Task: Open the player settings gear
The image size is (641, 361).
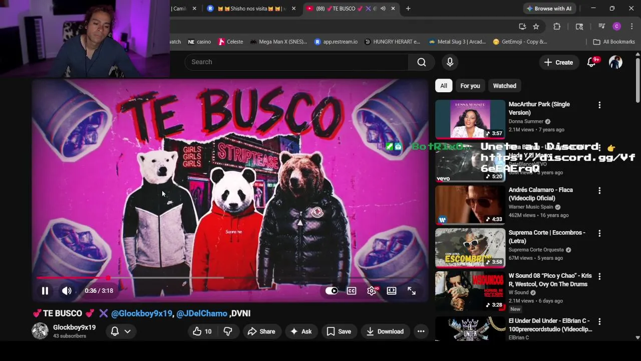Action: pyautogui.click(x=372, y=291)
